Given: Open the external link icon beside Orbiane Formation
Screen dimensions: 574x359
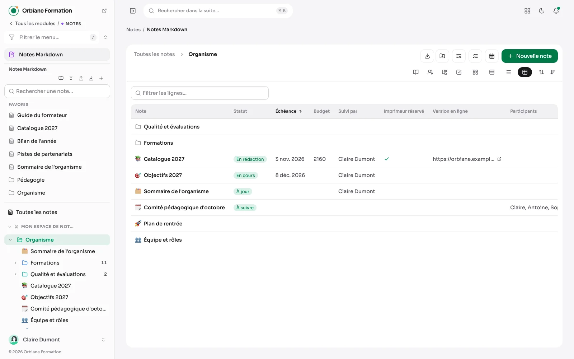Looking at the screenshot, I should (104, 11).
